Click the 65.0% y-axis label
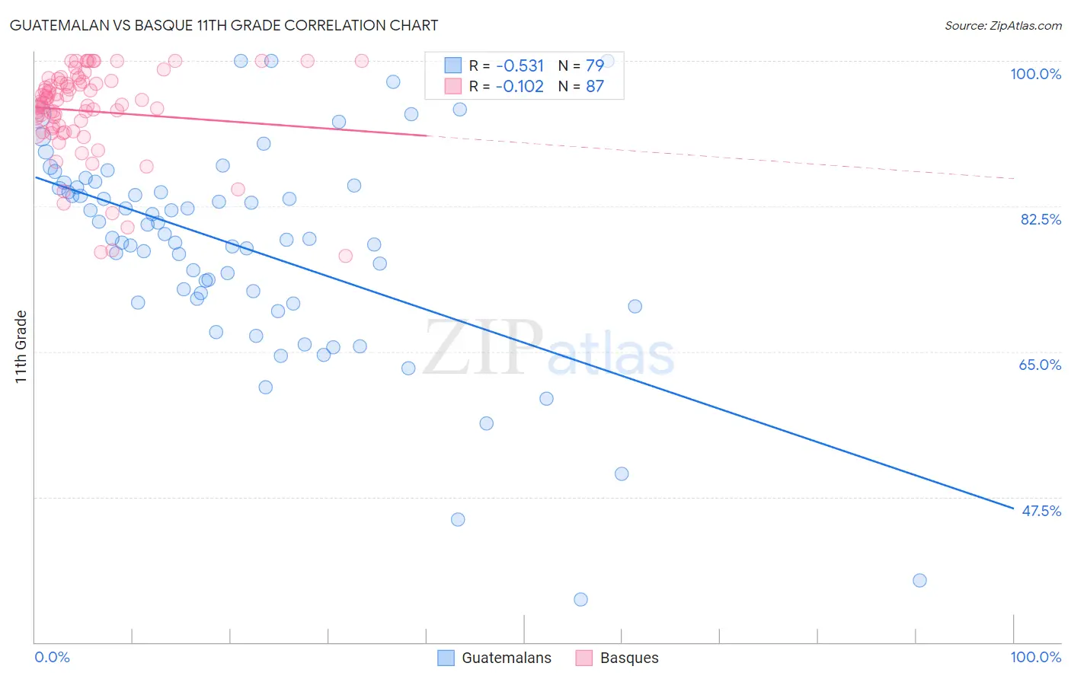The width and height of the screenshot is (1071, 679). [x=1041, y=365]
